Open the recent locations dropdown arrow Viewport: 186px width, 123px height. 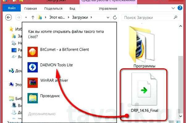coord(26,18)
